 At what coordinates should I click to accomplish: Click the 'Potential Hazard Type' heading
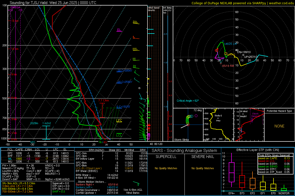point(279,111)
